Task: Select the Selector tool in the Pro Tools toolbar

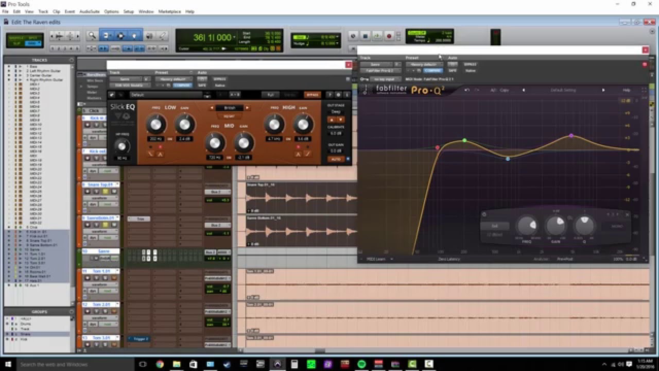Action: click(120, 36)
